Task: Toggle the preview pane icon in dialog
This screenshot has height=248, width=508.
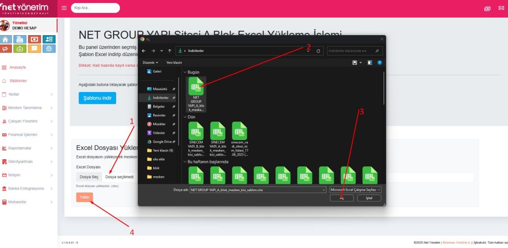Action: (369, 63)
